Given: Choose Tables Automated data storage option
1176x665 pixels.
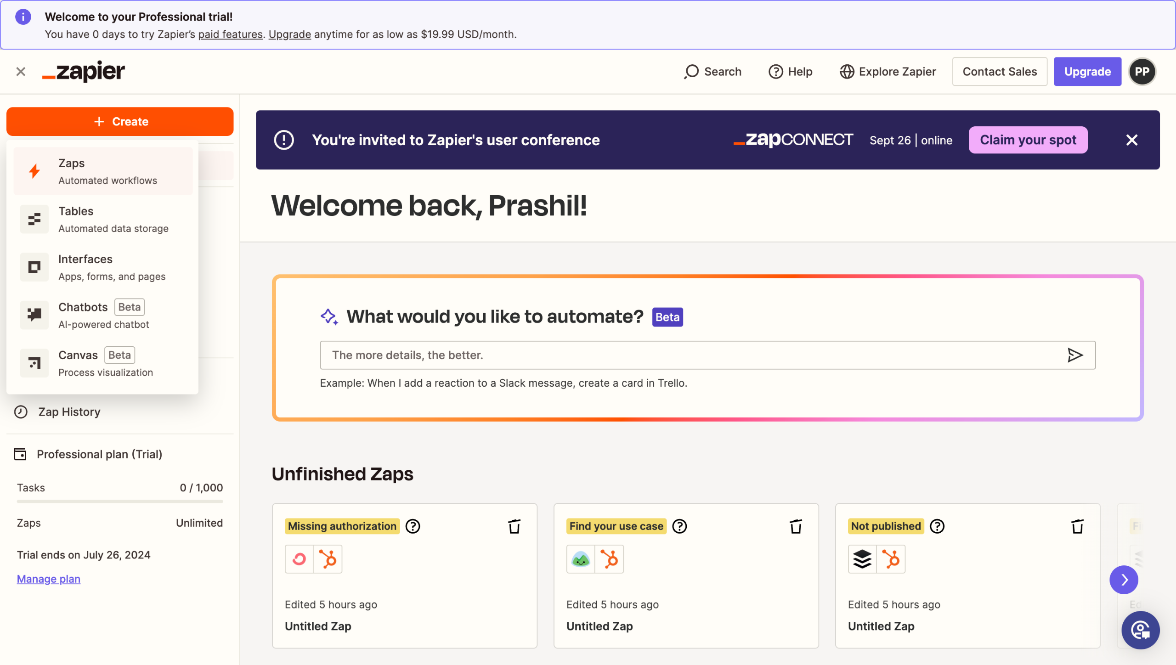Looking at the screenshot, I should pyautogui.click(x=103, y=220).
